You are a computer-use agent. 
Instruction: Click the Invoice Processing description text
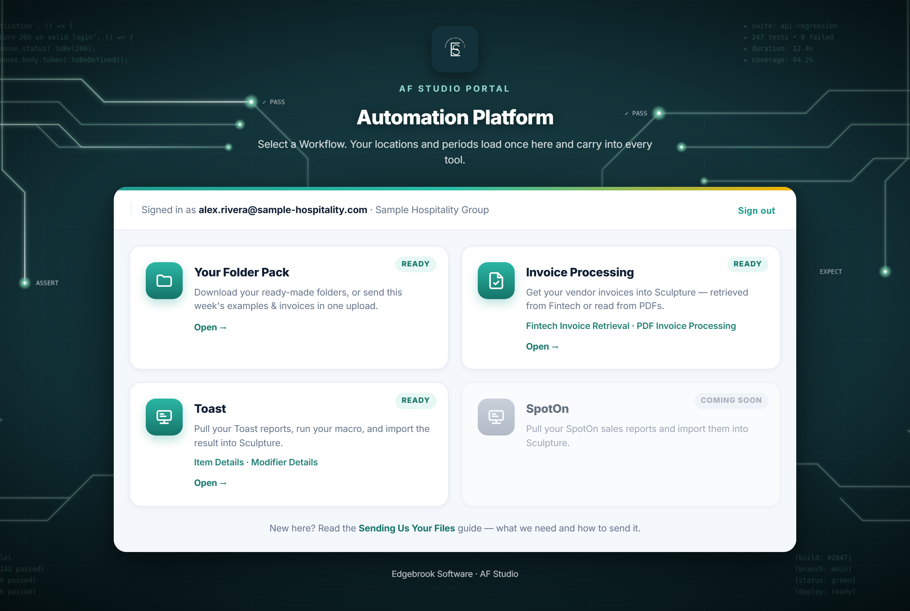tap(637, 299)
